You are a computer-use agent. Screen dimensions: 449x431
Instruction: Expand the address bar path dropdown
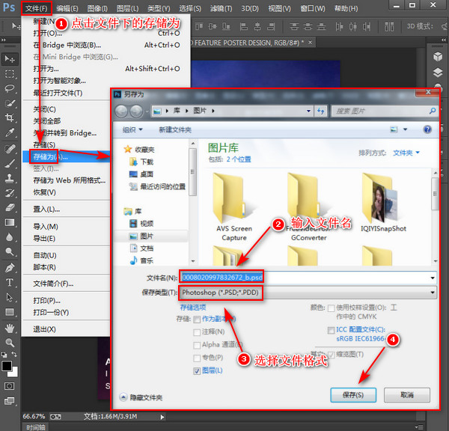308,111
